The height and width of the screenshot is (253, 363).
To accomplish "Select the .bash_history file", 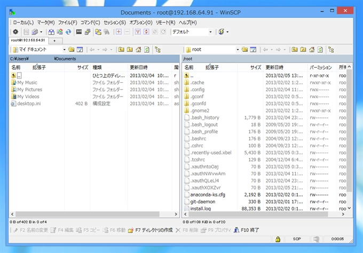I will pyautogui.click(x=202, y=117).
